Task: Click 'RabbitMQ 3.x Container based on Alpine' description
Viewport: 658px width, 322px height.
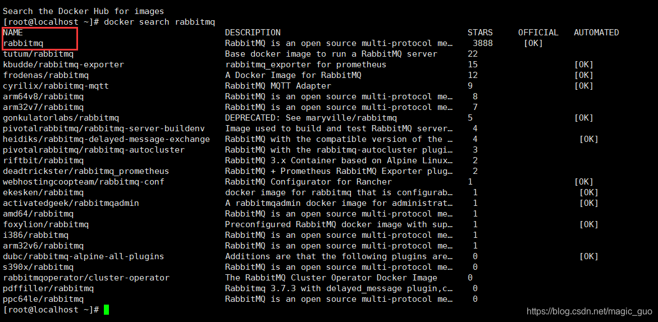Action: tap(339, 160)
